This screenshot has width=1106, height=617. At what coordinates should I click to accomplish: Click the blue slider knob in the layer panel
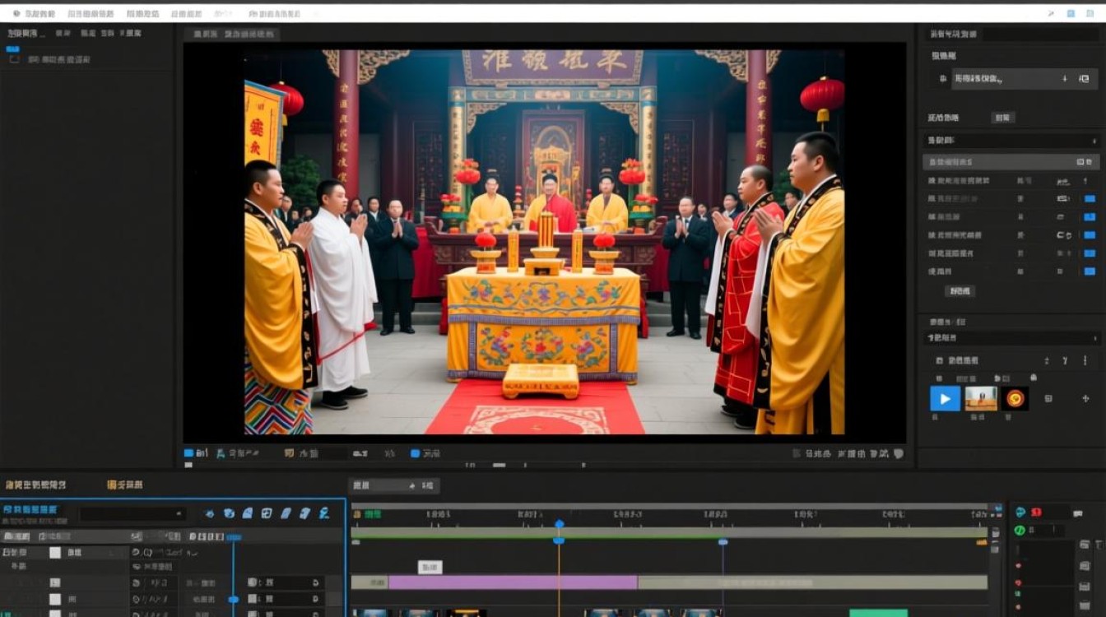pyautogui.click(x=234, y=600)
